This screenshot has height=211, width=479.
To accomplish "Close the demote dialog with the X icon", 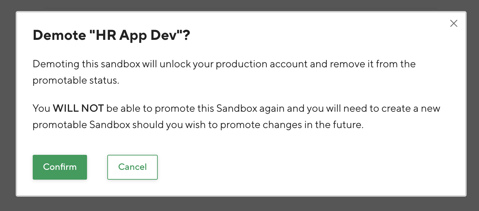I will pos(453,24).
